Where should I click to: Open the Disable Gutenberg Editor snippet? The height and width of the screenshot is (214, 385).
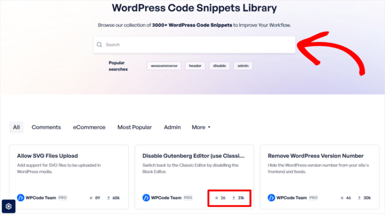pyautogui.click(x=194, y=155)
